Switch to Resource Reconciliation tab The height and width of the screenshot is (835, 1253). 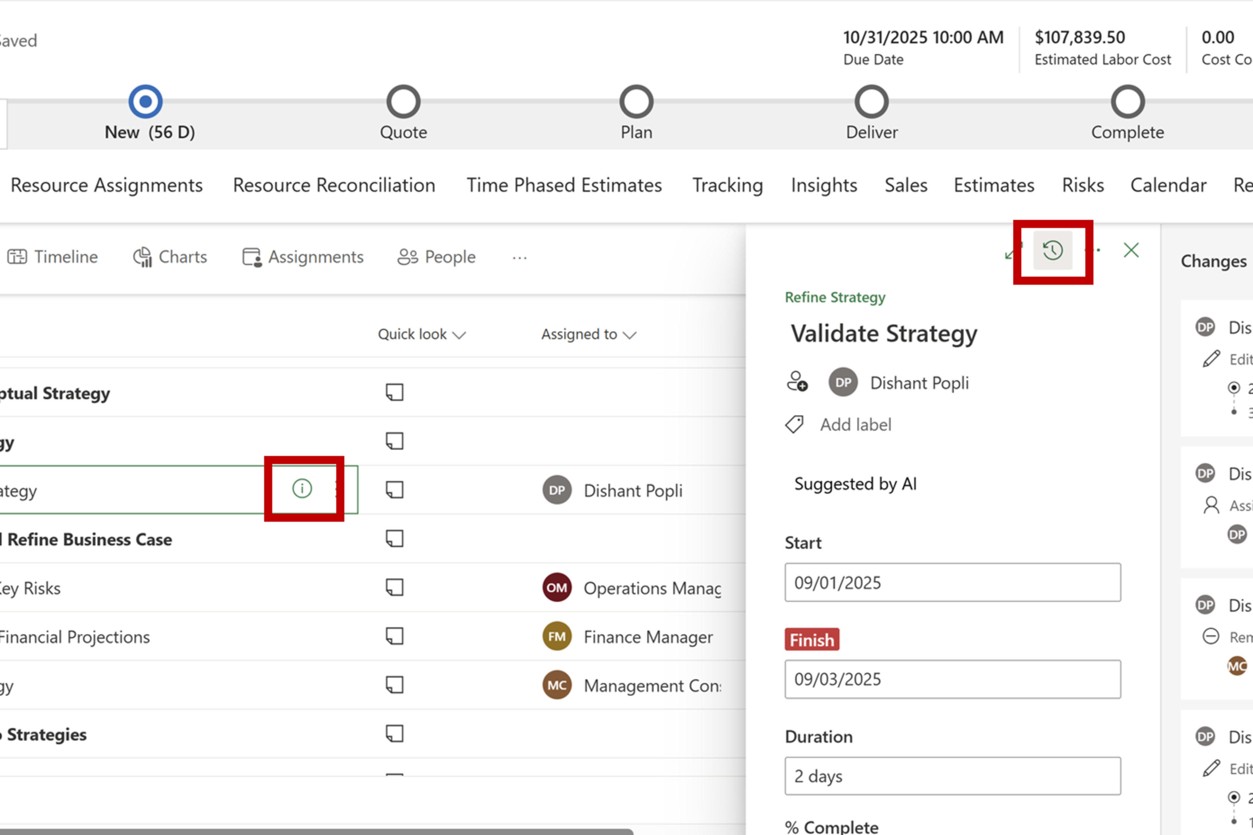tap(334, 185)
